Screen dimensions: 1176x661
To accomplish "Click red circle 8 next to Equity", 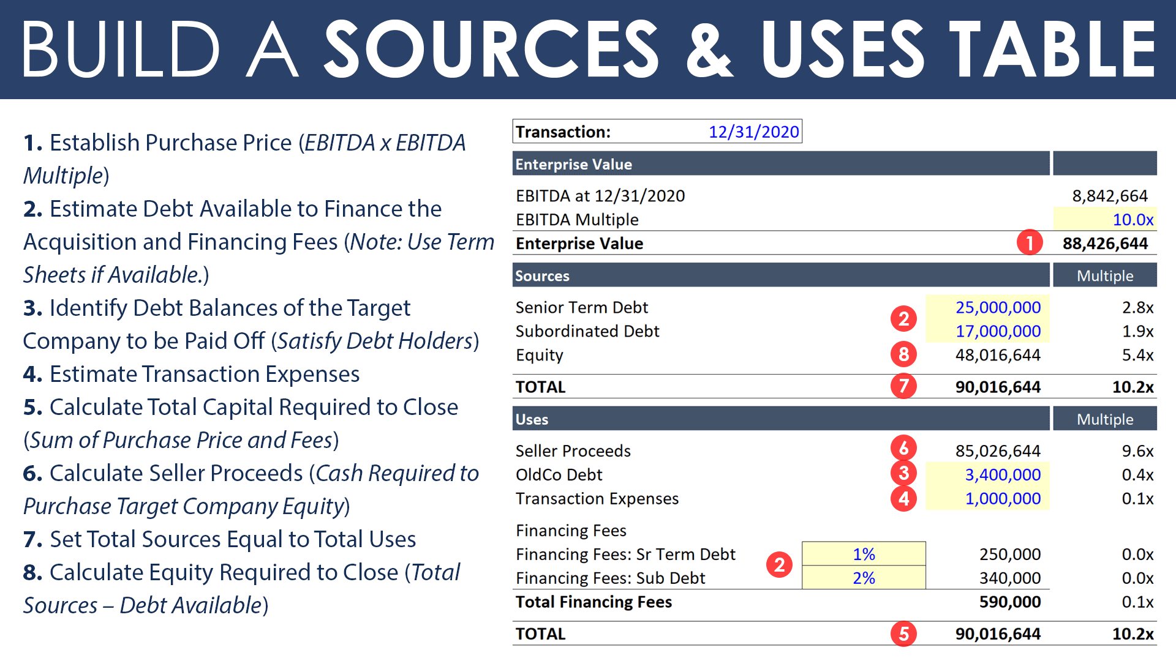I will coord(903,354).
